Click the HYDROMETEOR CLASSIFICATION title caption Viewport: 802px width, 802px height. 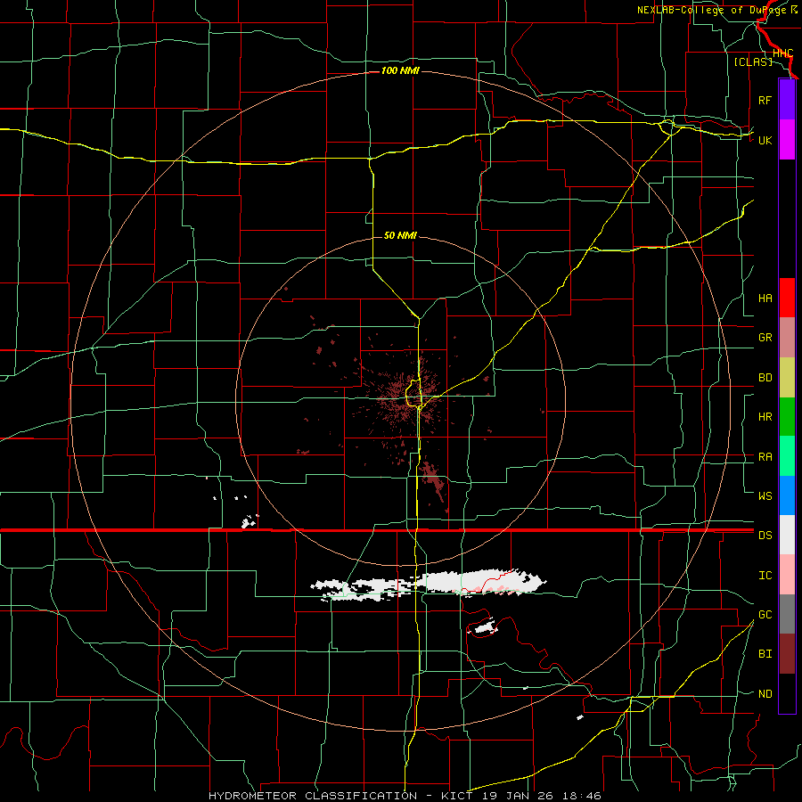312,796
